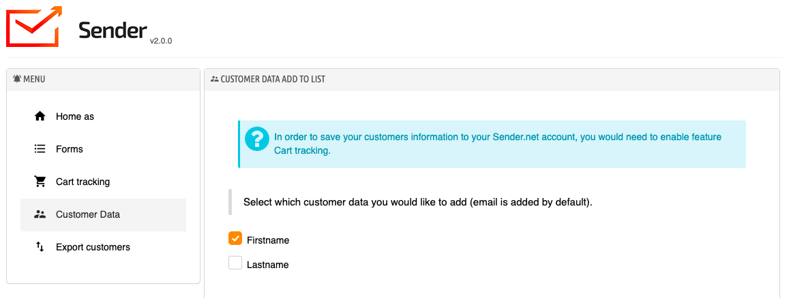Click the Firstname checkbox label text
789x298 pixels.
click(268, 240)
